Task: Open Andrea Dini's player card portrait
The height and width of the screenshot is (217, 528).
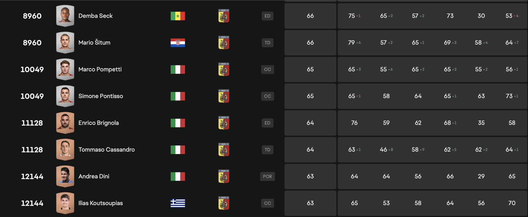Action: 65,176
